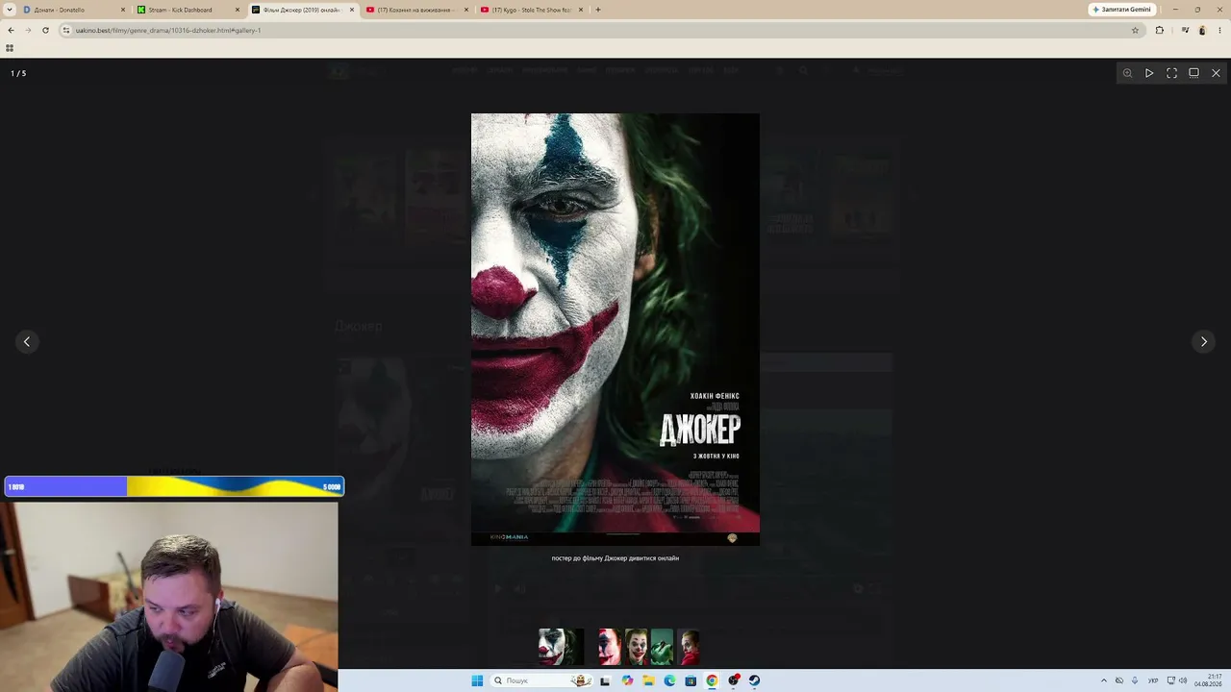The image size is (1231, 692).
Task: Open File Explorer from the taskbar
Action: [648, 680]
